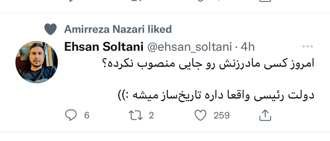Click the 4h timestamp

pos(247,47)
